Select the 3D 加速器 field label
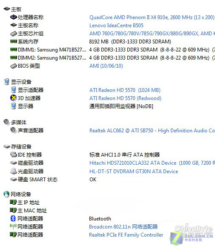The width and height of the screenshot is (215, 246). 29,98
